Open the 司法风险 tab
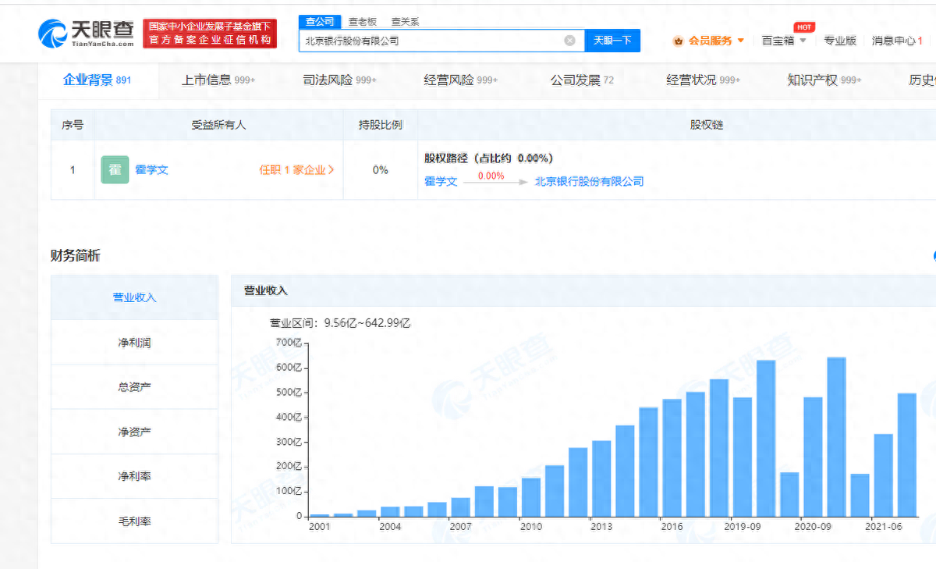The image size is (936, 569). pyautogui.click(x=339, y=80)
